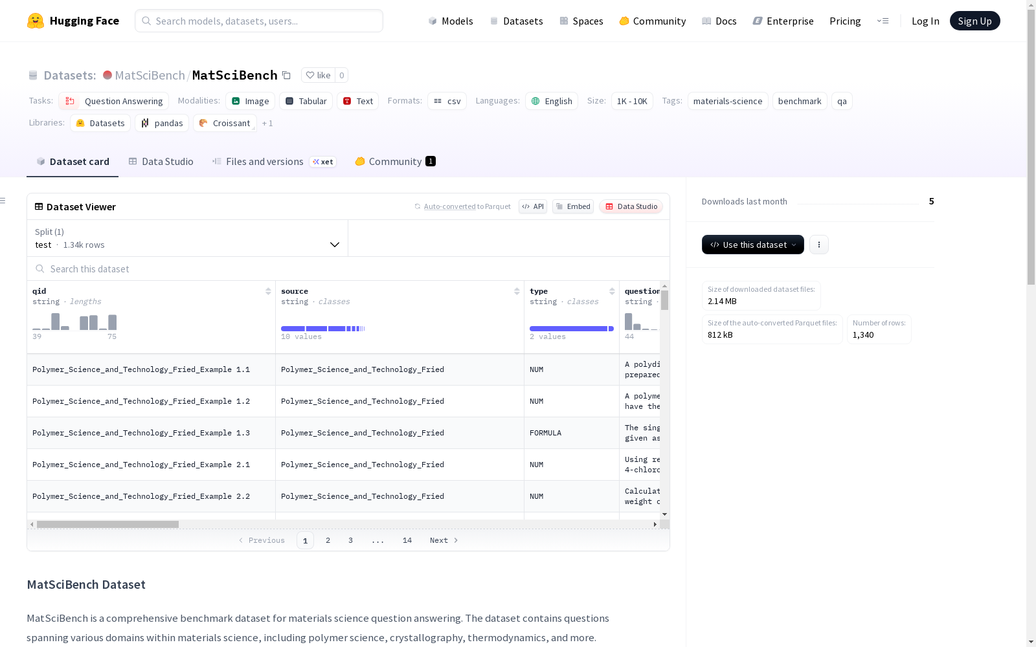Switch to the Data Studio tab
Screen dimensions: 1036x647
point(161,162)
